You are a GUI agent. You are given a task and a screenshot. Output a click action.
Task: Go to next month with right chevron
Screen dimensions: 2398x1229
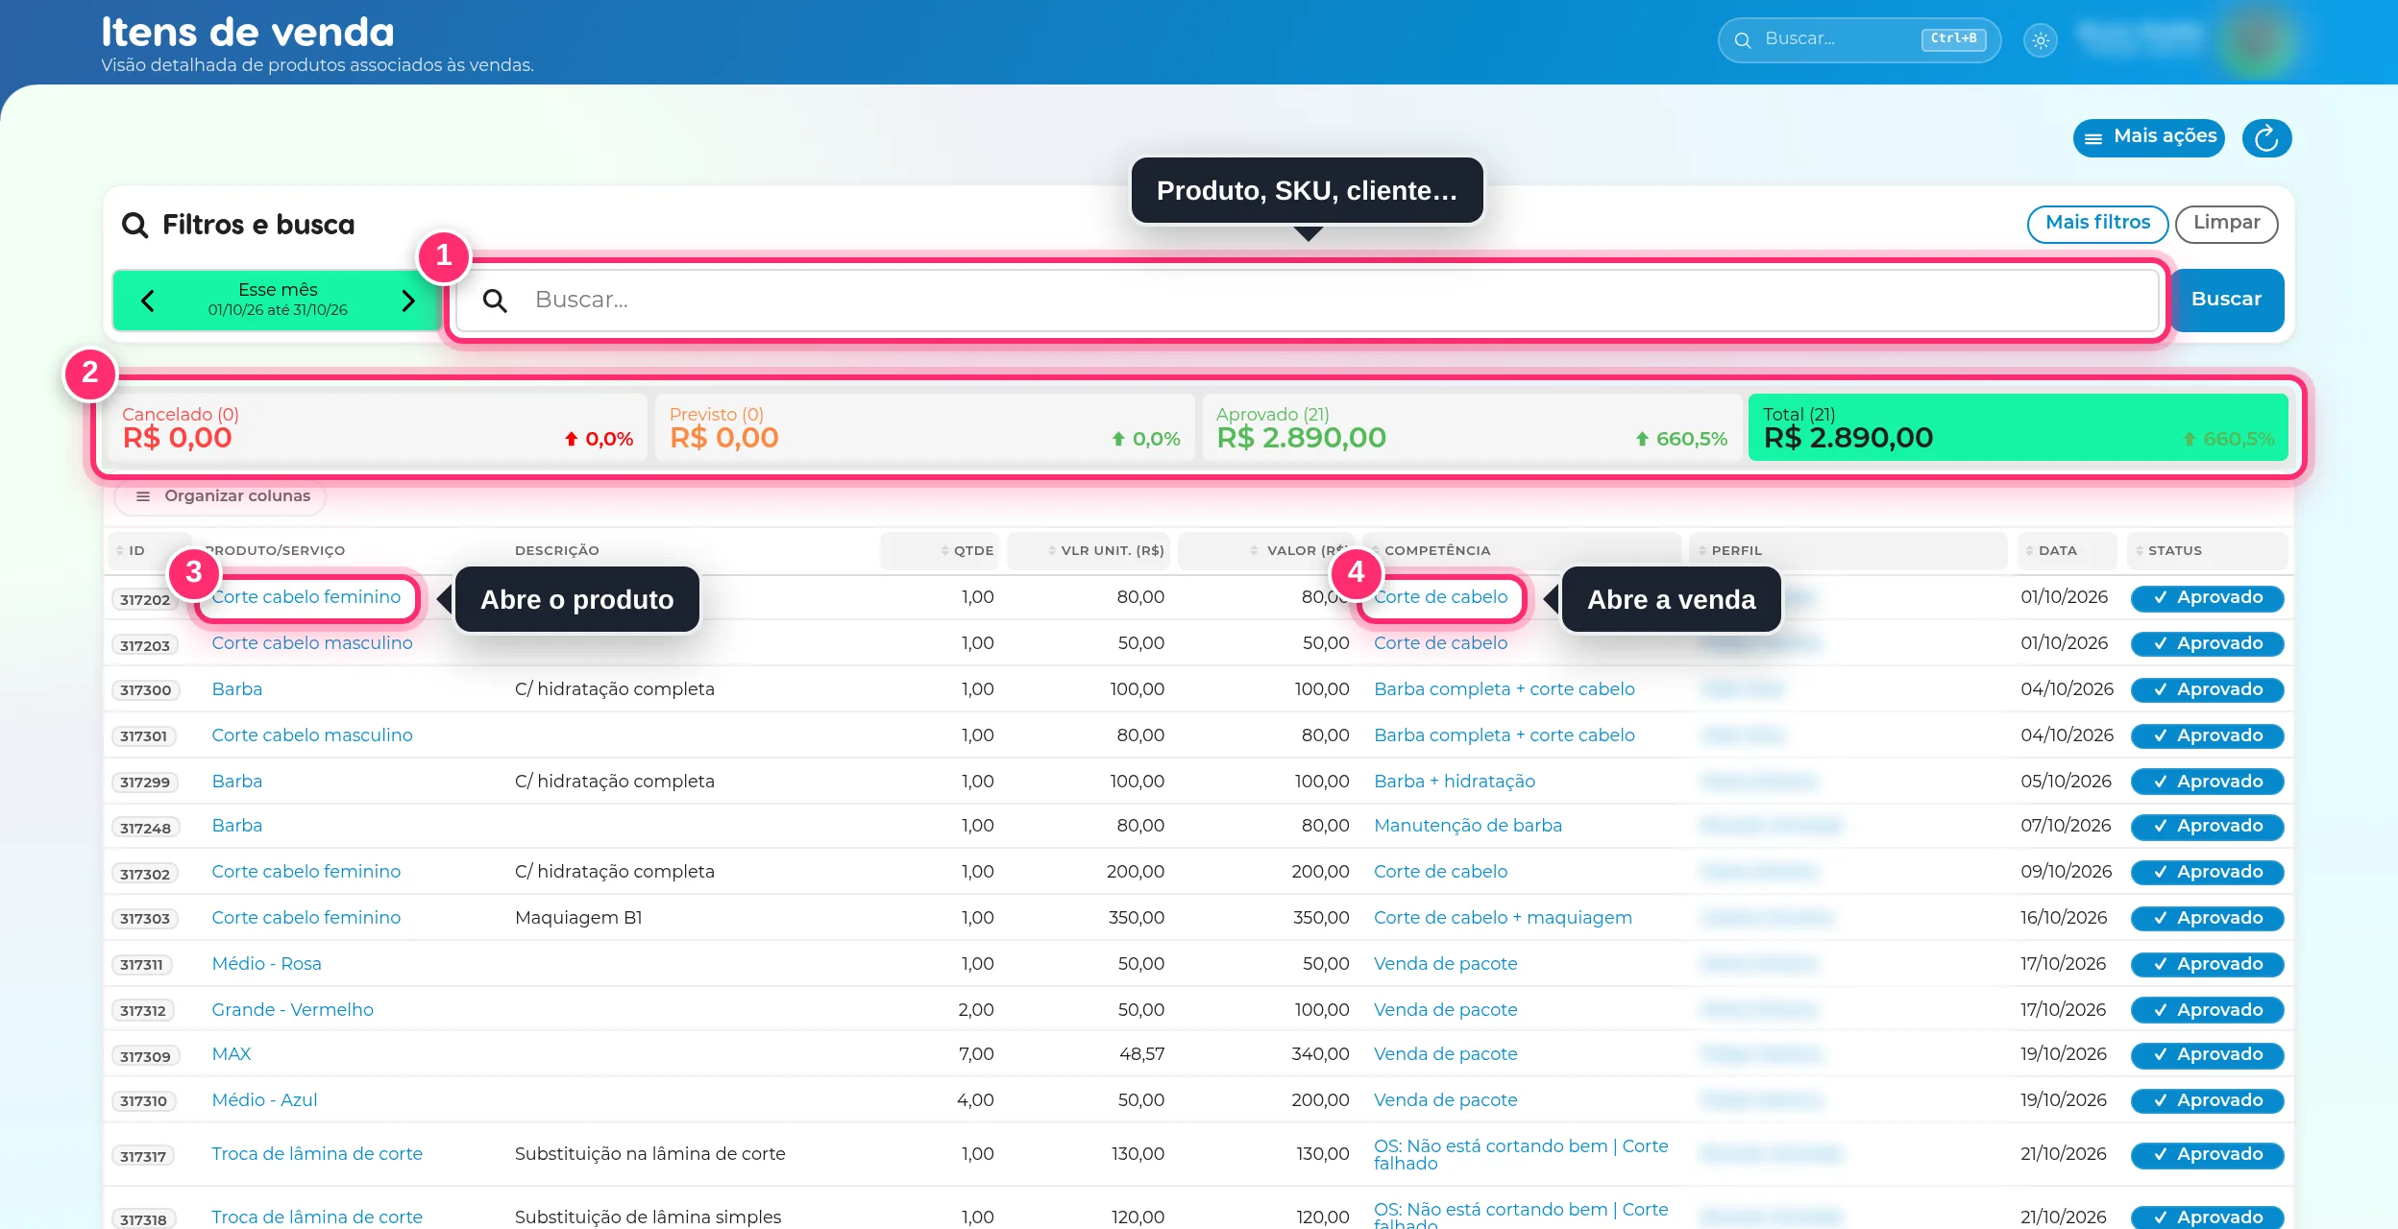point(408,301)
